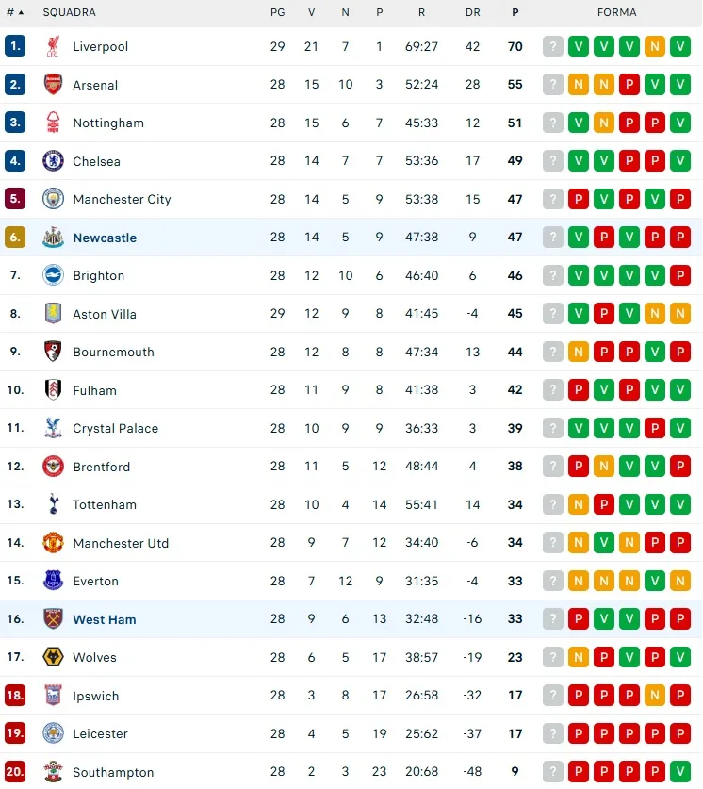
Task: Click the Tottenham club crest icon
Action: (53, 504)
